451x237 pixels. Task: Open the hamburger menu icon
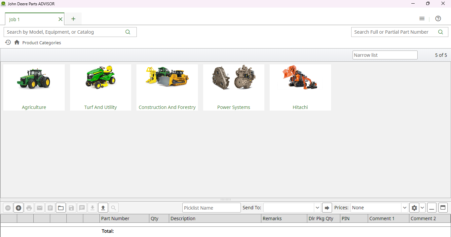coord(422,19)
